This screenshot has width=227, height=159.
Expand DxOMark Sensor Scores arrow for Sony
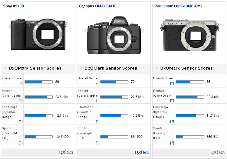(6, 68)
